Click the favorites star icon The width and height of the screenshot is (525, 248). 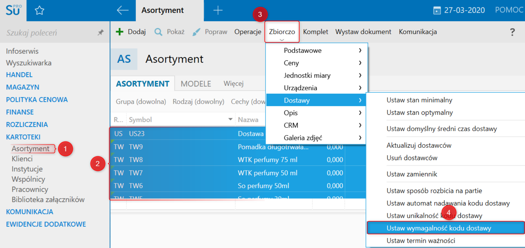(39, 11)
